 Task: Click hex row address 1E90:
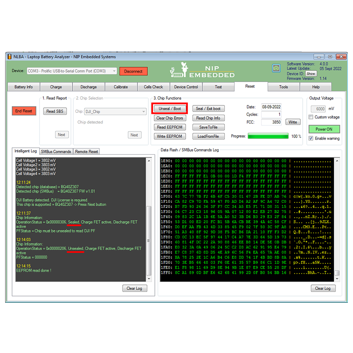point(166,161)
